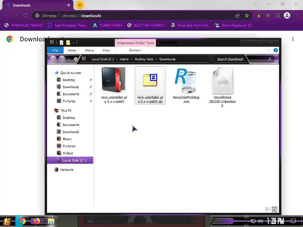Click the pin icon beside Quick access Pictures
The width and height of the screenshot is (303, 227).
(91, 101)
